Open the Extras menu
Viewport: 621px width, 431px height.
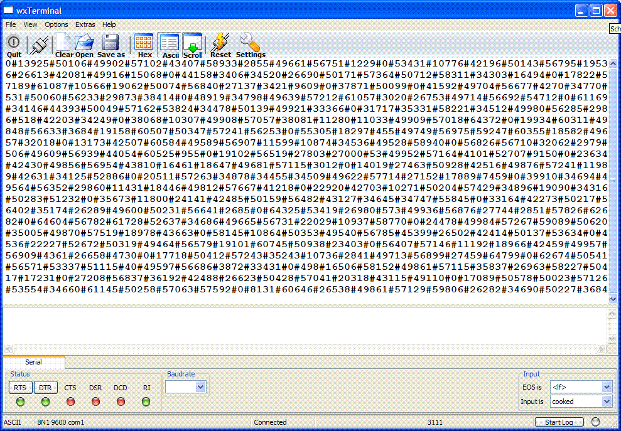(85, 24)
